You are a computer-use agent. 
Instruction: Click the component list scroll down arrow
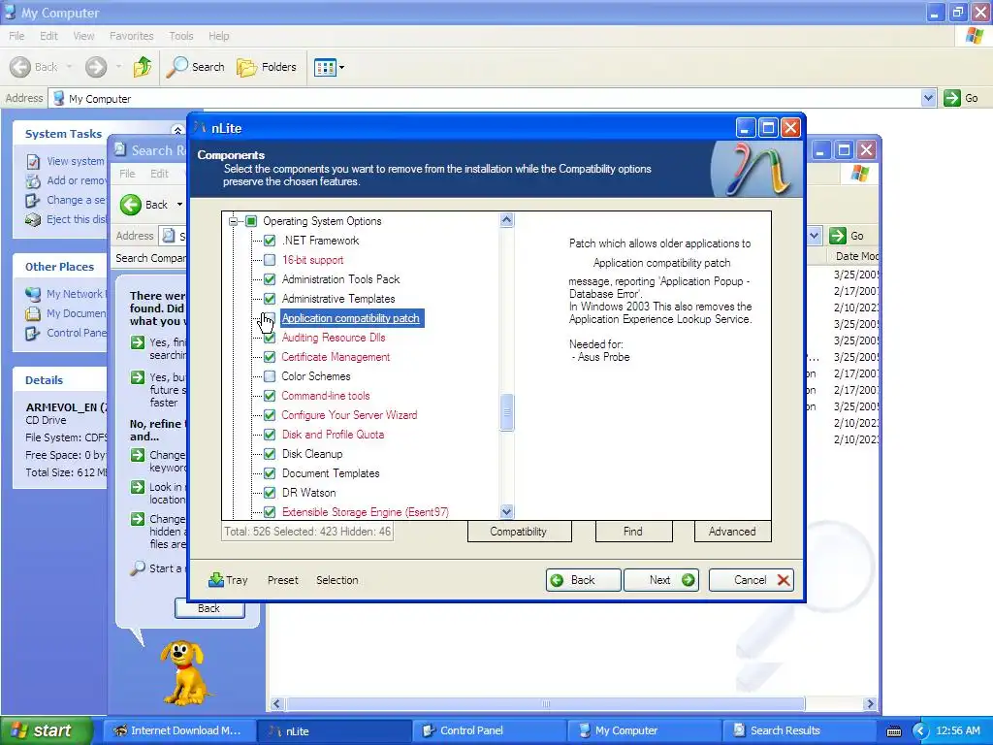[506, 511]
